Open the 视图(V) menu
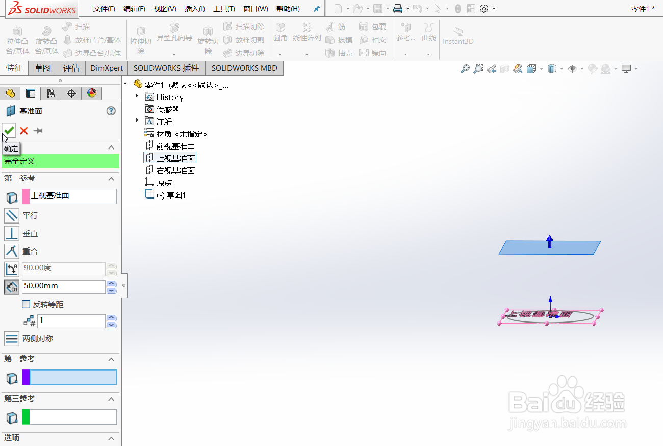This screenshot has width=663, height=446. coord(165,9)
